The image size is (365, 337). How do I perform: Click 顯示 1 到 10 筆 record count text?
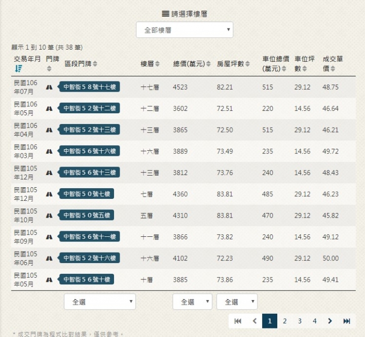[x=47, y=48]
